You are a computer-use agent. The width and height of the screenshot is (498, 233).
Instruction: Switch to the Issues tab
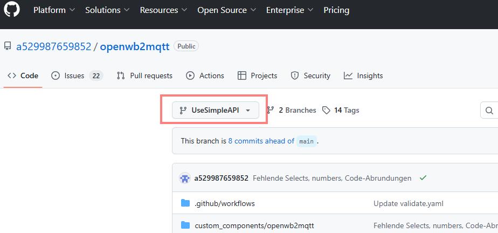pyautogui.click(x=77, y=76)
